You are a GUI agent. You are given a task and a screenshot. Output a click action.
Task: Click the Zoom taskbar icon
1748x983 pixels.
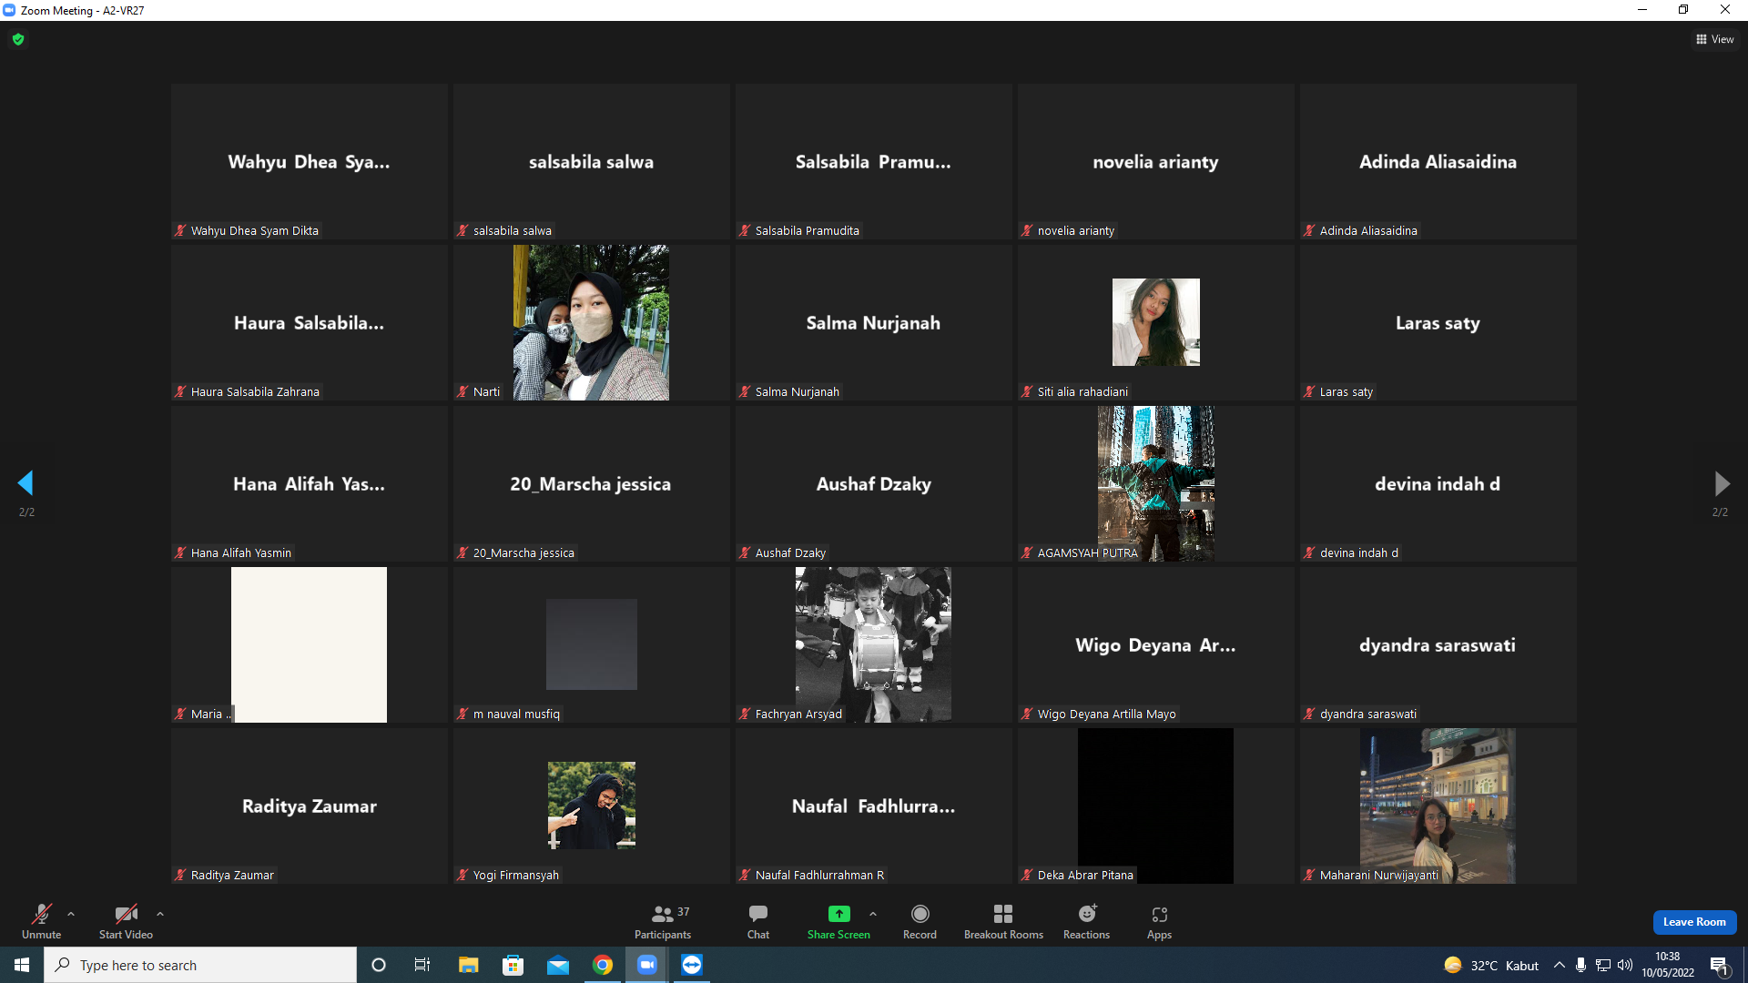(647, 965)
